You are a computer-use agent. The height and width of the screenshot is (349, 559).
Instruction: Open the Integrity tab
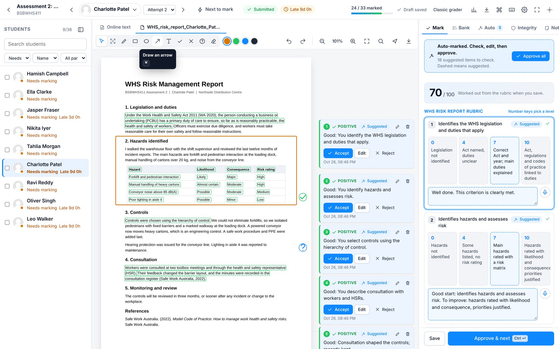(x=524, y=28)
